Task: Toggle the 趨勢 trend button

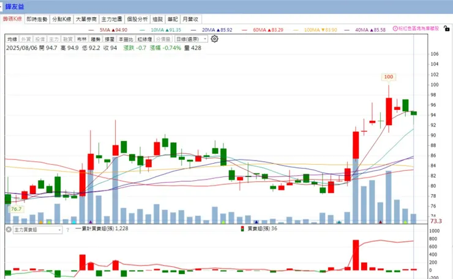Action: click(x=95, y=39)
